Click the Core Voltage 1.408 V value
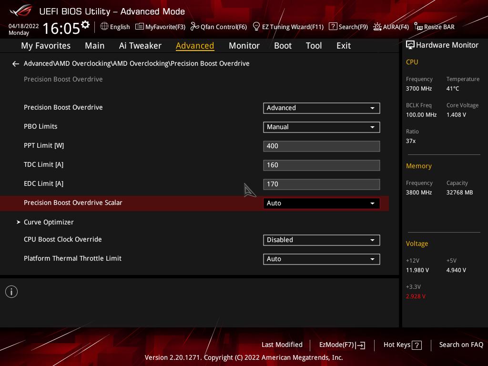488x366 pixels. click(456, 115)
